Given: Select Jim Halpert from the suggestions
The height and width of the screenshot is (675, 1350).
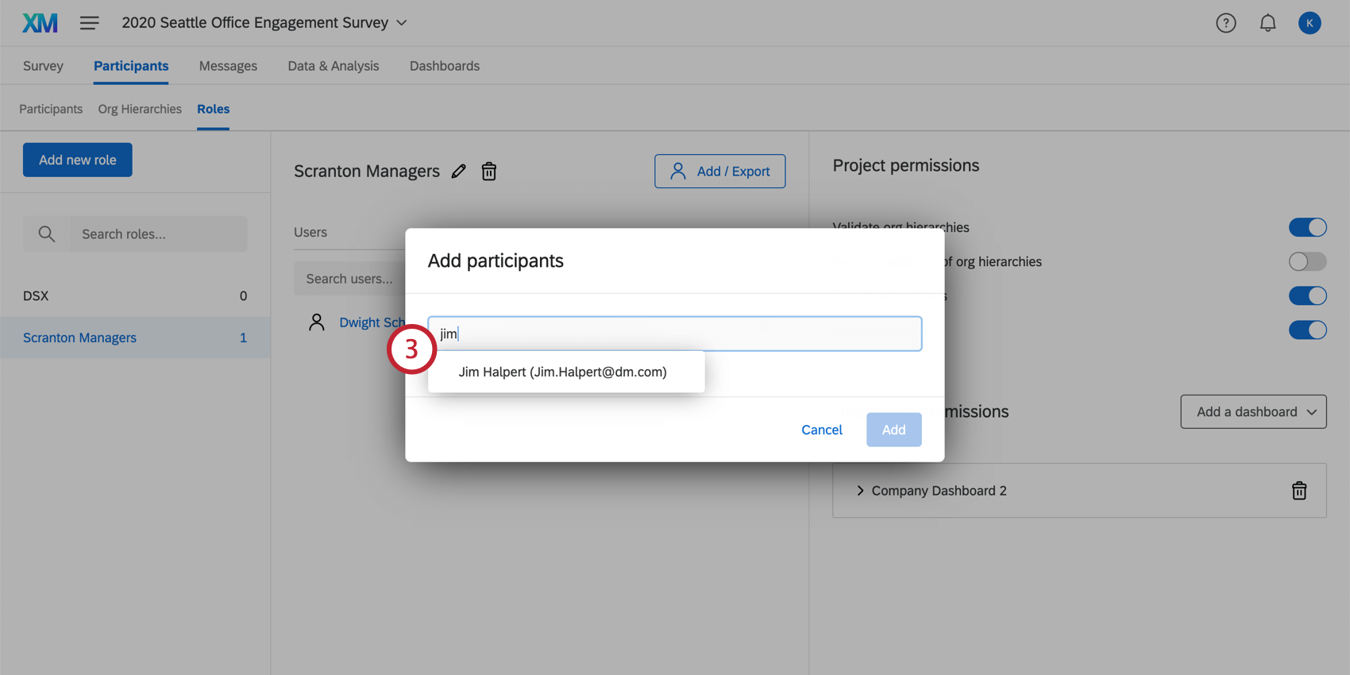Looking at the screenshot, I should click(x=564, y=372).
